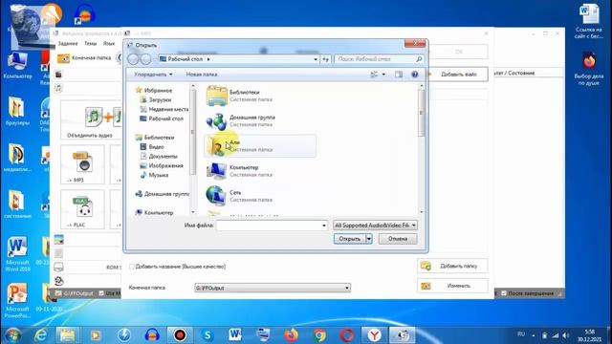This screenshot has width=612, height=344.
Task: Click Объединить аудио in Format Factory
Action: point(91,120)
